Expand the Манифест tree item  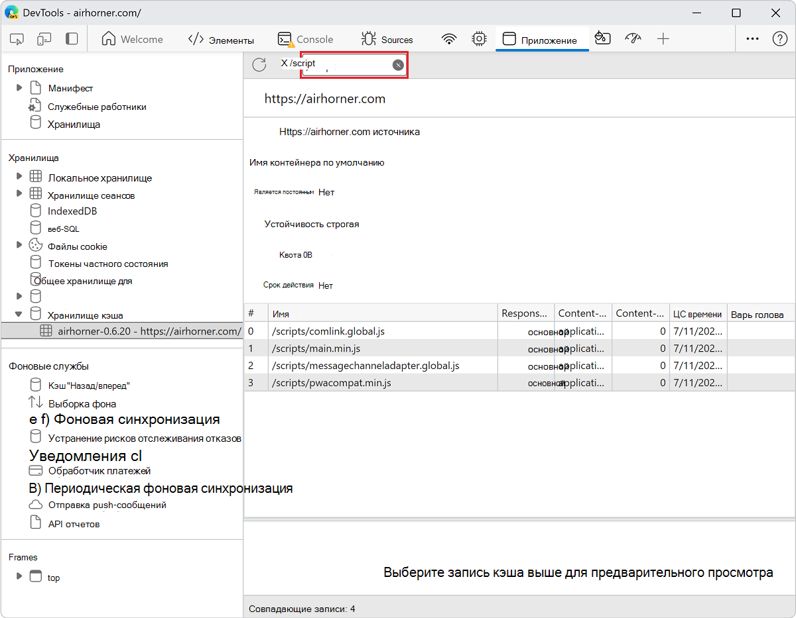pyautogui.click(x=19, y=87)
